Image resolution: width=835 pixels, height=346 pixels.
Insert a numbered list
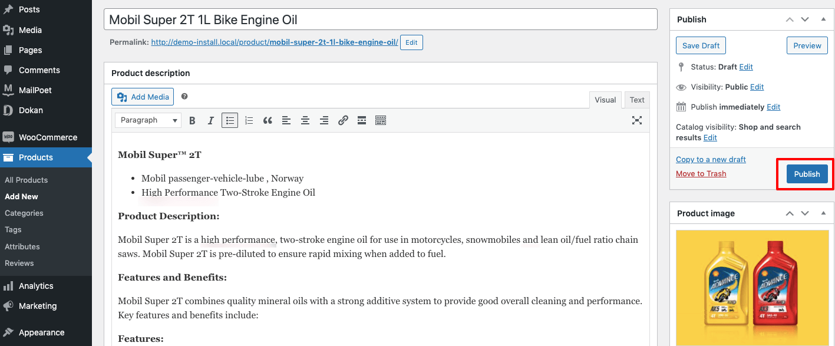point(249,120)
